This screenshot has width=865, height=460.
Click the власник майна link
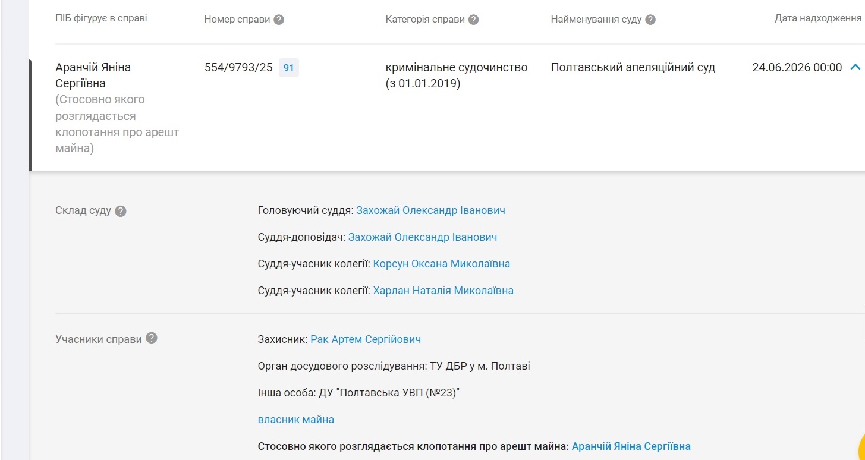click(x=296, y=420)
